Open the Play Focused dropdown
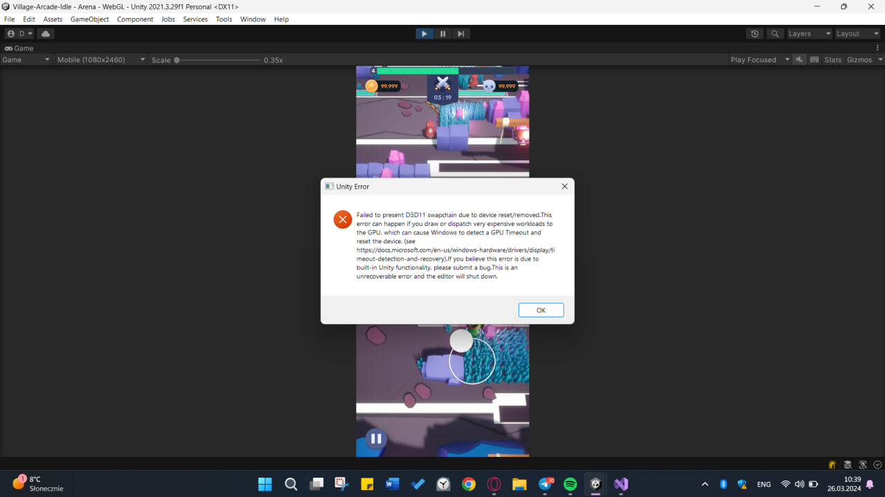Viewport: 885px width, 497px height. [x=760, y=59]
